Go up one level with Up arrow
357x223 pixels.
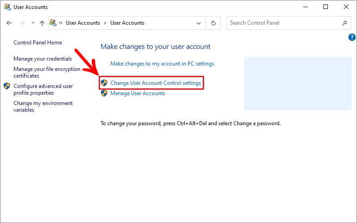coord(42,23)
